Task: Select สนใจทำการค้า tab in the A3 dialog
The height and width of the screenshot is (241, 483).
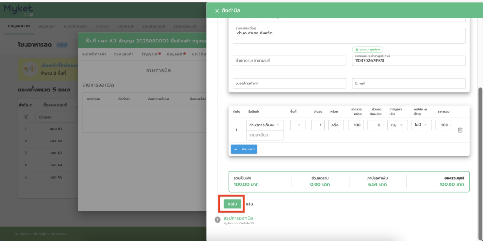Action: [94, 54]
